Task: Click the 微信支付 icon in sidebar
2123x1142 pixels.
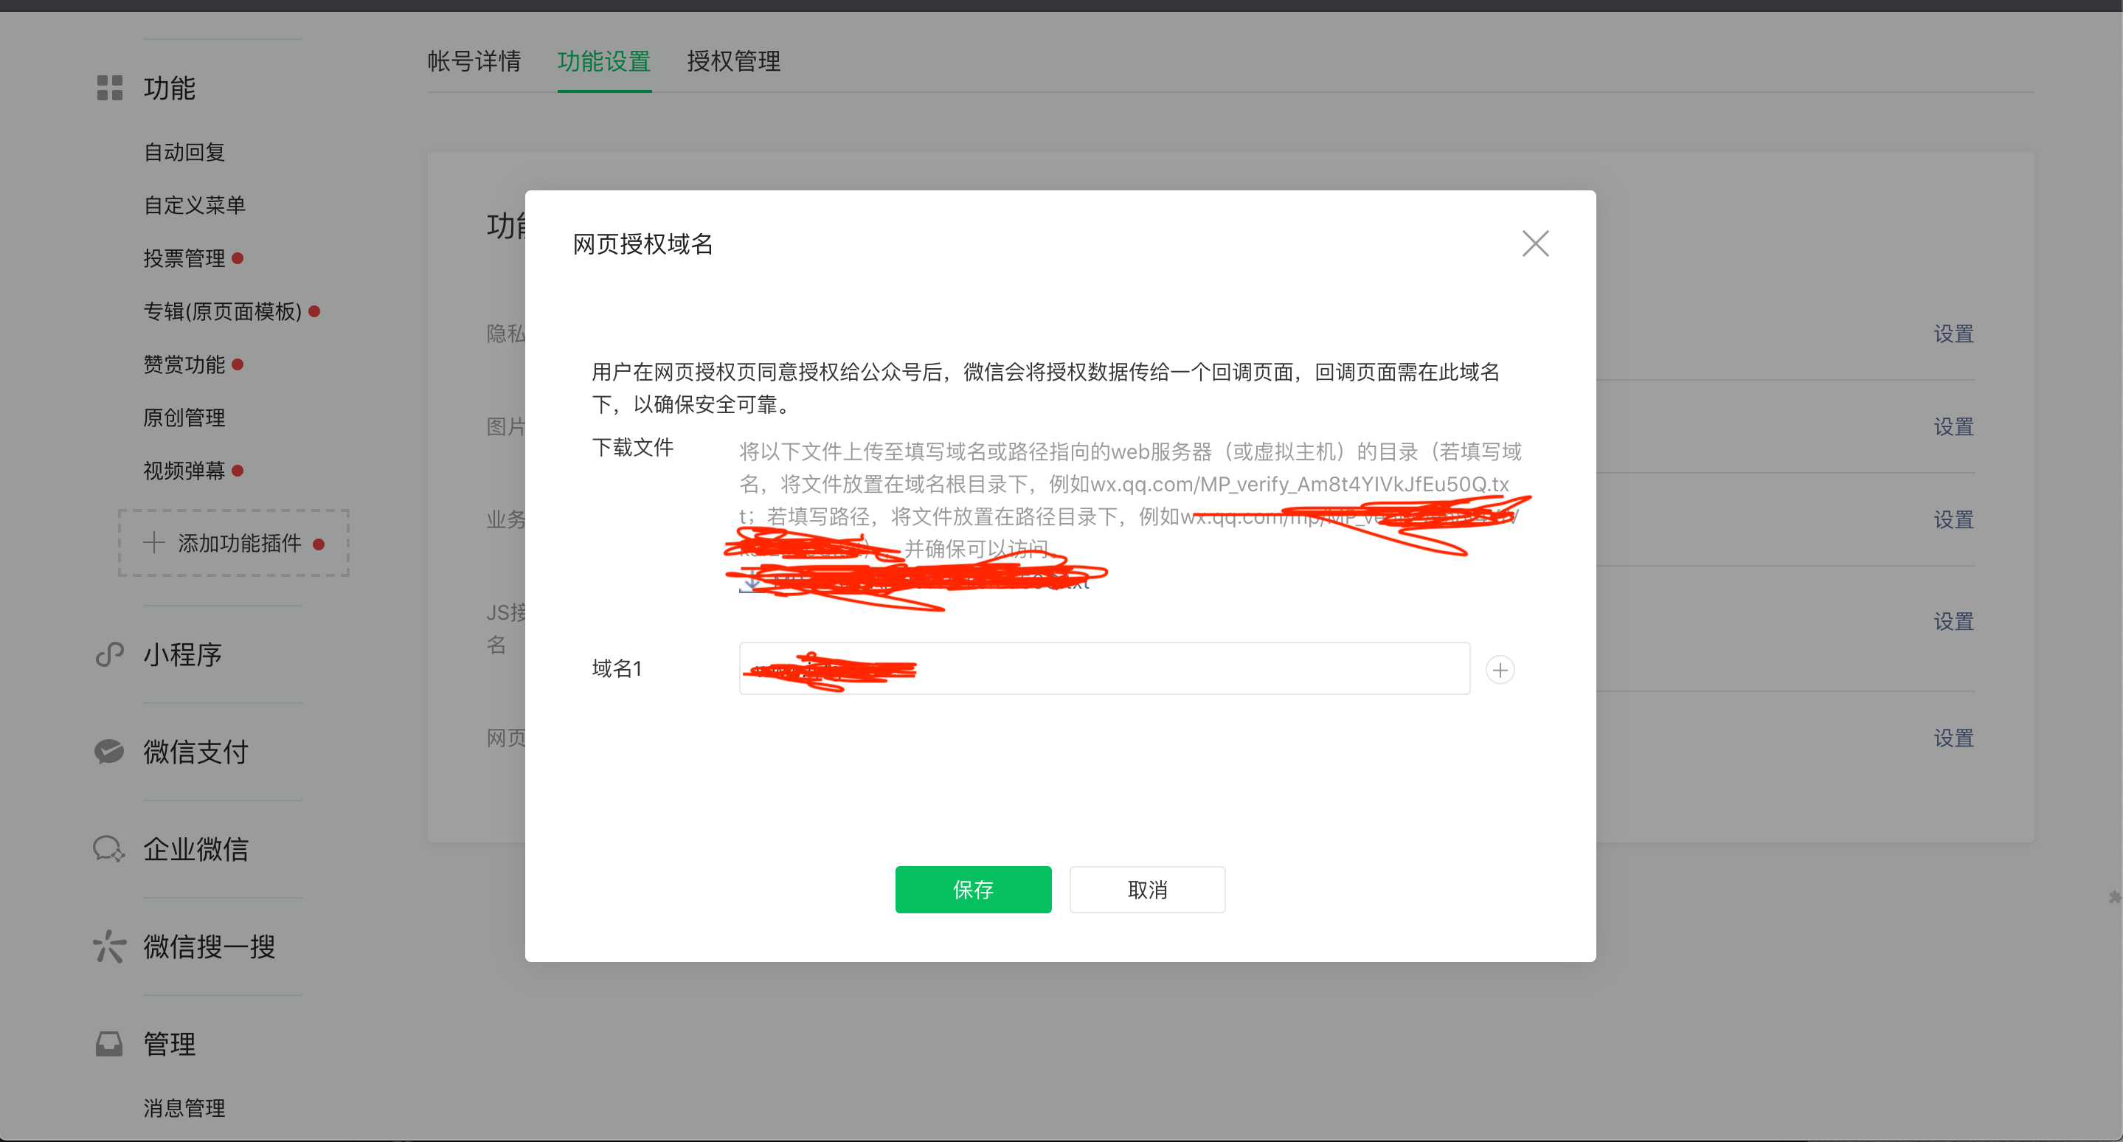Action: point(108,752)
